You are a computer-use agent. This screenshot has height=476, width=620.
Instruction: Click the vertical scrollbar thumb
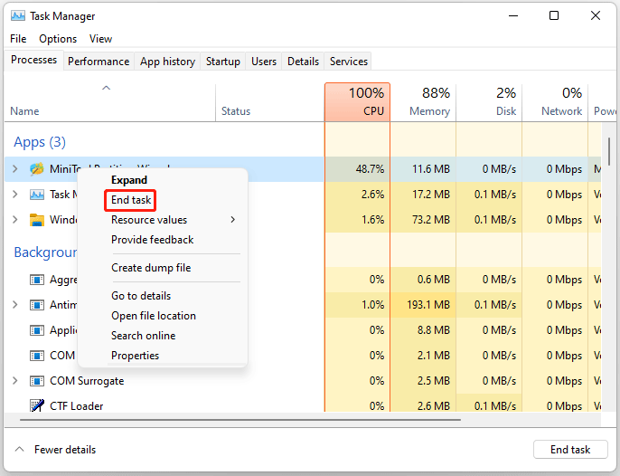(x=609, y=152)
